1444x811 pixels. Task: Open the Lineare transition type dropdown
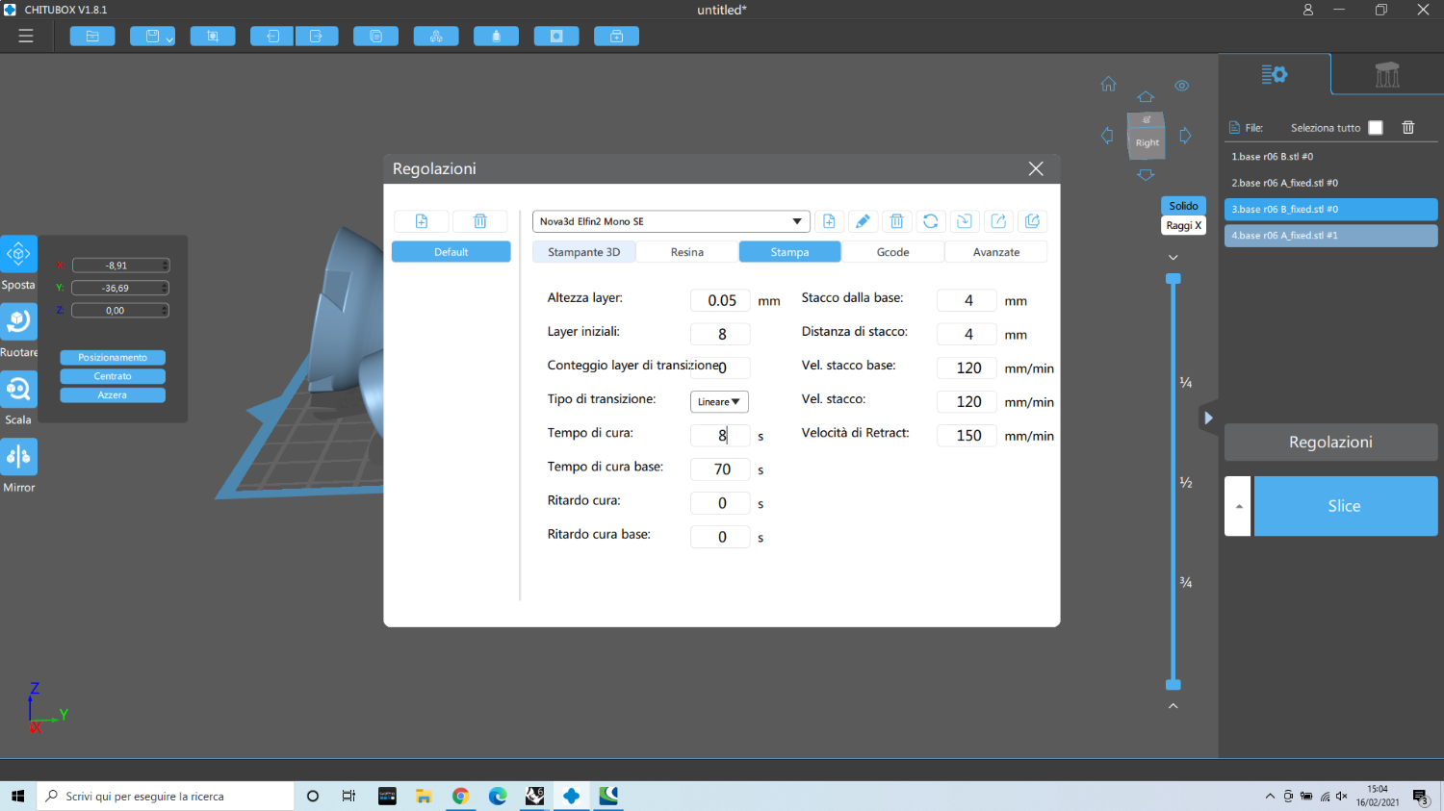(719, 402)
